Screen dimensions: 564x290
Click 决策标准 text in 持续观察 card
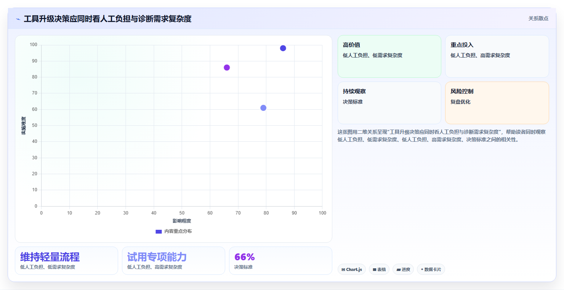(353, 102)
